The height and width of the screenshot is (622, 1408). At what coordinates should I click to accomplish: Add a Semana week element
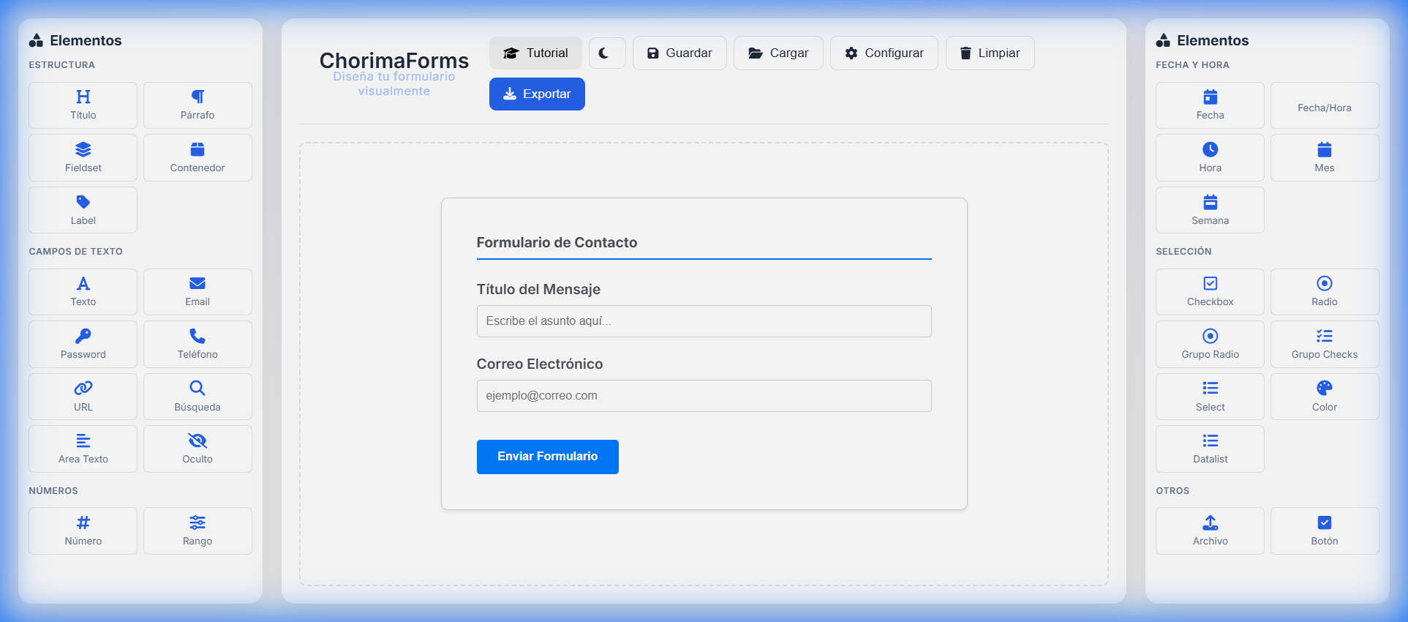point(1210,210)
